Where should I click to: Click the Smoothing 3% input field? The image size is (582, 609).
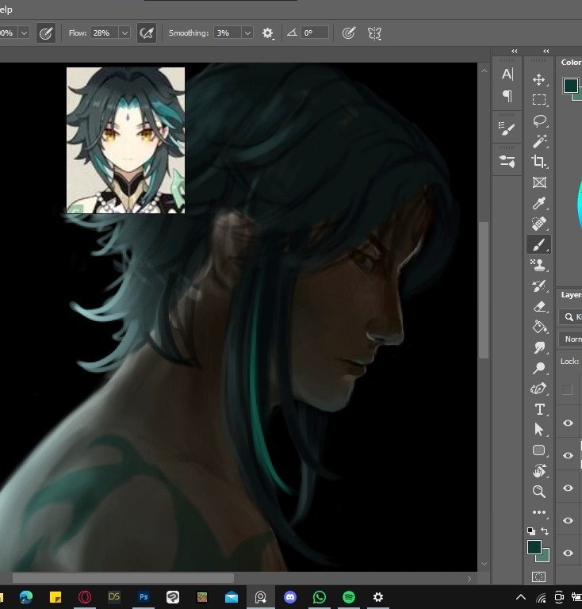tap(228, 33)
